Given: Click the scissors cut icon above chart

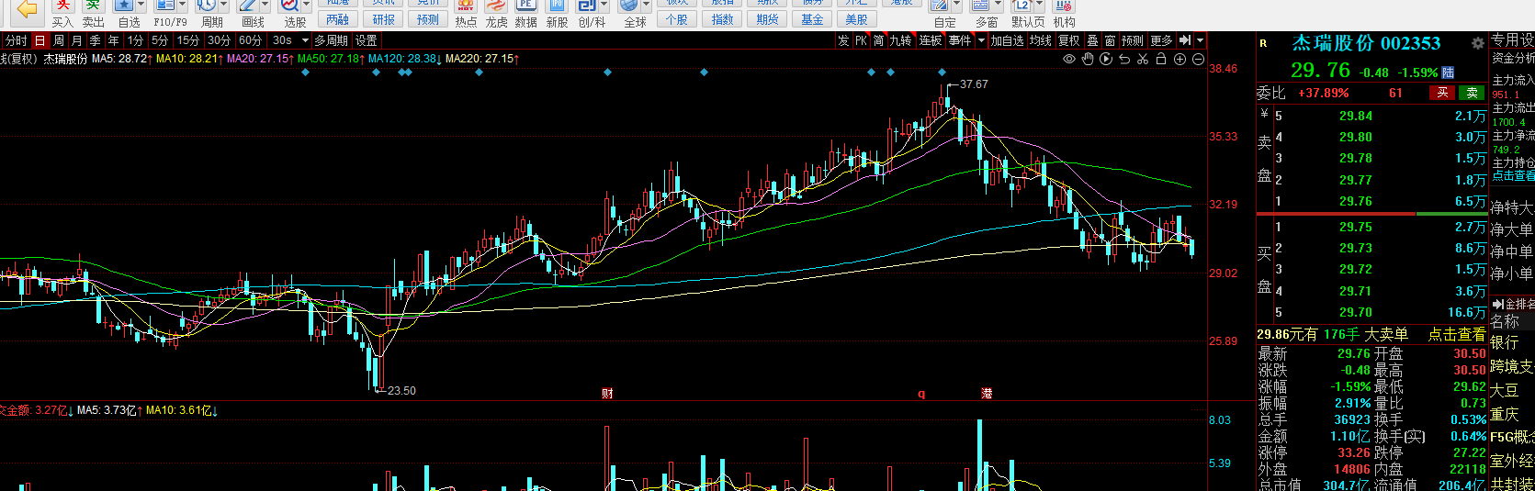Looking at the screenshot, I should click(x=1143, y=59).
